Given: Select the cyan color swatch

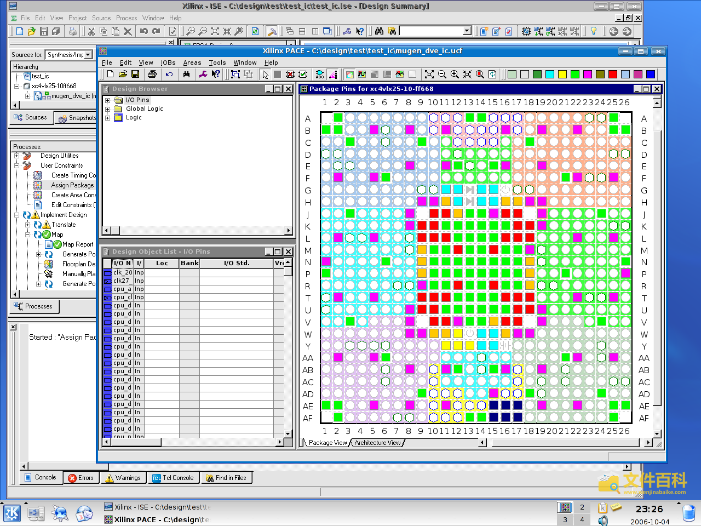Looking at the screenshot, I should [550, 74].
